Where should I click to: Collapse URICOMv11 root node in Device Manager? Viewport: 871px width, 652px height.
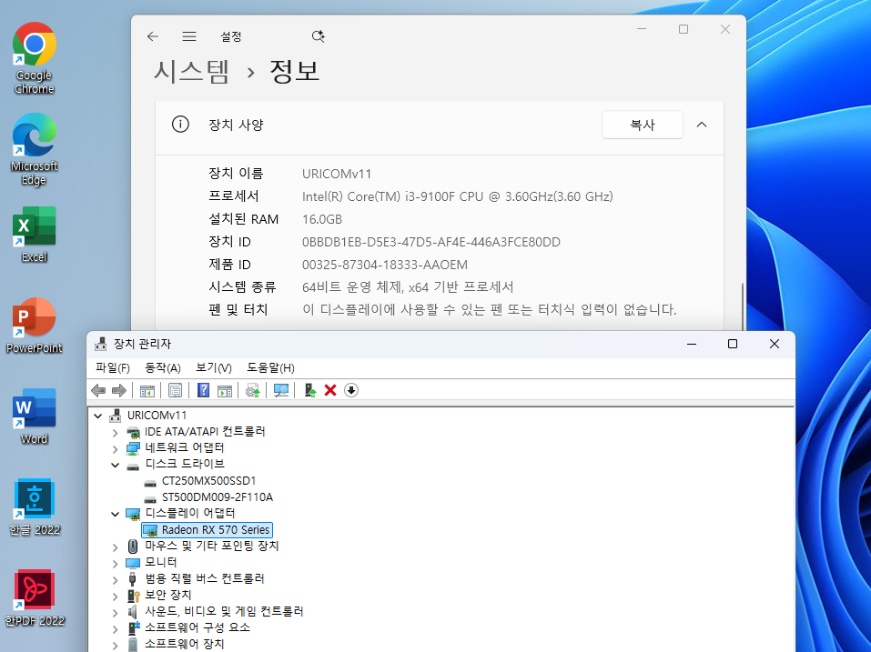(x=98, y=416)
